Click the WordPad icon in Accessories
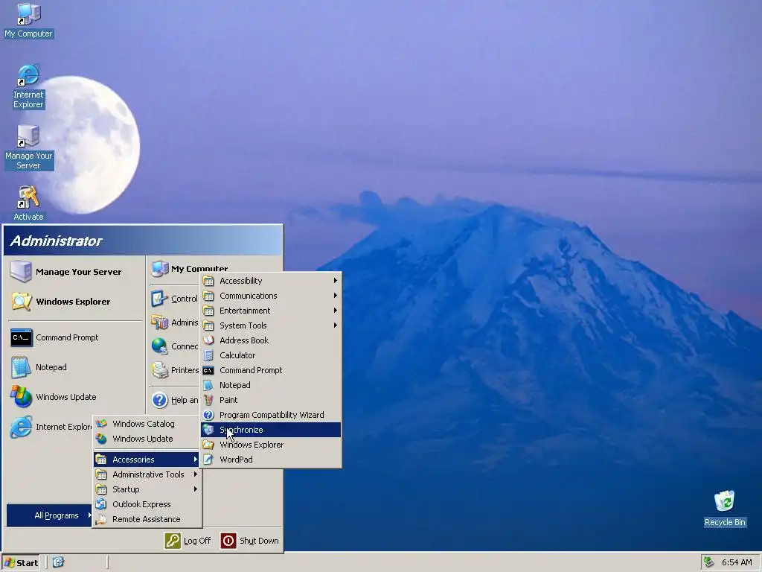 [208, 460]
